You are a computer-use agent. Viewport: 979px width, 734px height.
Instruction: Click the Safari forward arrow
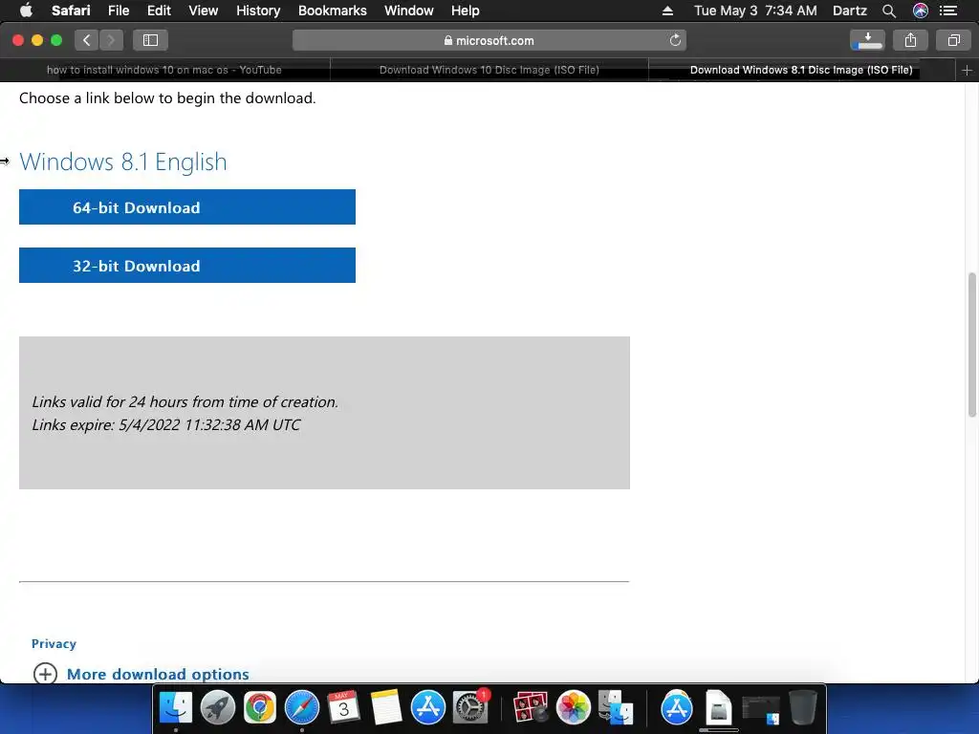[x=111, y=40]
